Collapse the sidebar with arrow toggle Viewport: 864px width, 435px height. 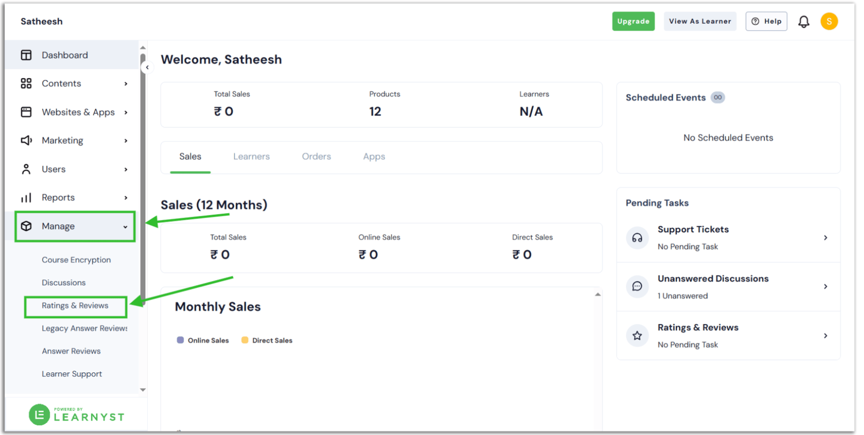[x=147, y=67]
